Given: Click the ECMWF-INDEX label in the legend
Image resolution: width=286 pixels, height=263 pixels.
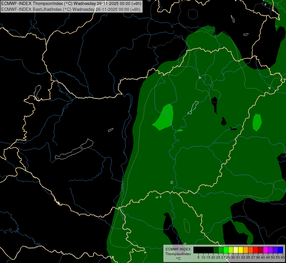Looking at the screenshot, I should [x=178, y=249].
